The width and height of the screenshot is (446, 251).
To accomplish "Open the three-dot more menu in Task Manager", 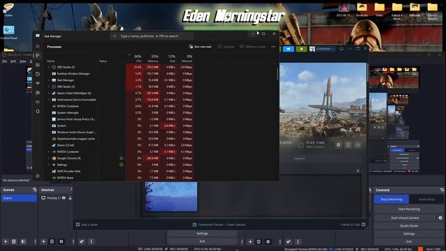I will (x=273, y=47).
